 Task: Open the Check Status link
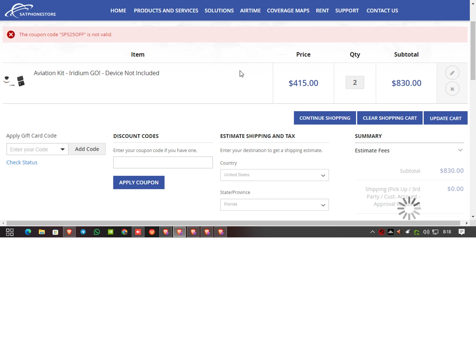click(x=22, y=162)
